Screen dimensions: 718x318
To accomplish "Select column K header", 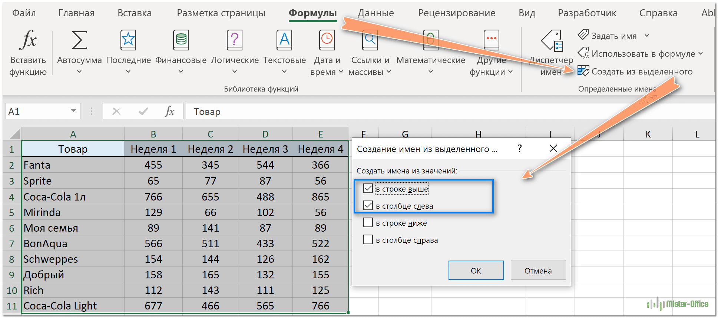I will click(x=648, y=134).
